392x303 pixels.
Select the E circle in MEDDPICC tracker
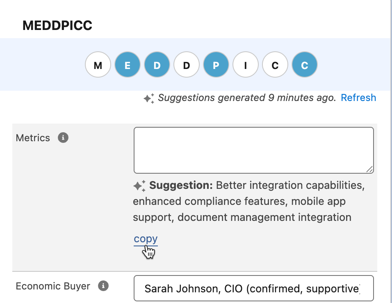[128, 65]
